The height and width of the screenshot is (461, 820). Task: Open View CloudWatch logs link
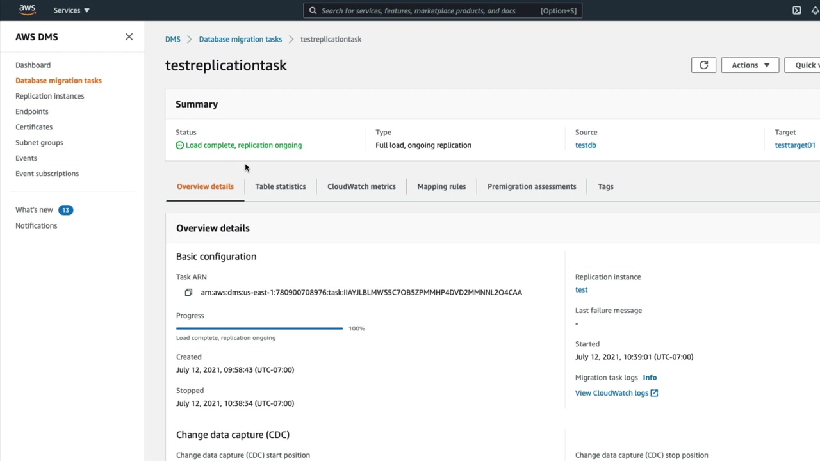[x=611, y=393]
